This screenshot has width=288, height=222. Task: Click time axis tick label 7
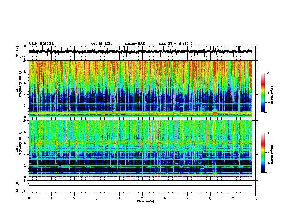(x=188, y=198)
